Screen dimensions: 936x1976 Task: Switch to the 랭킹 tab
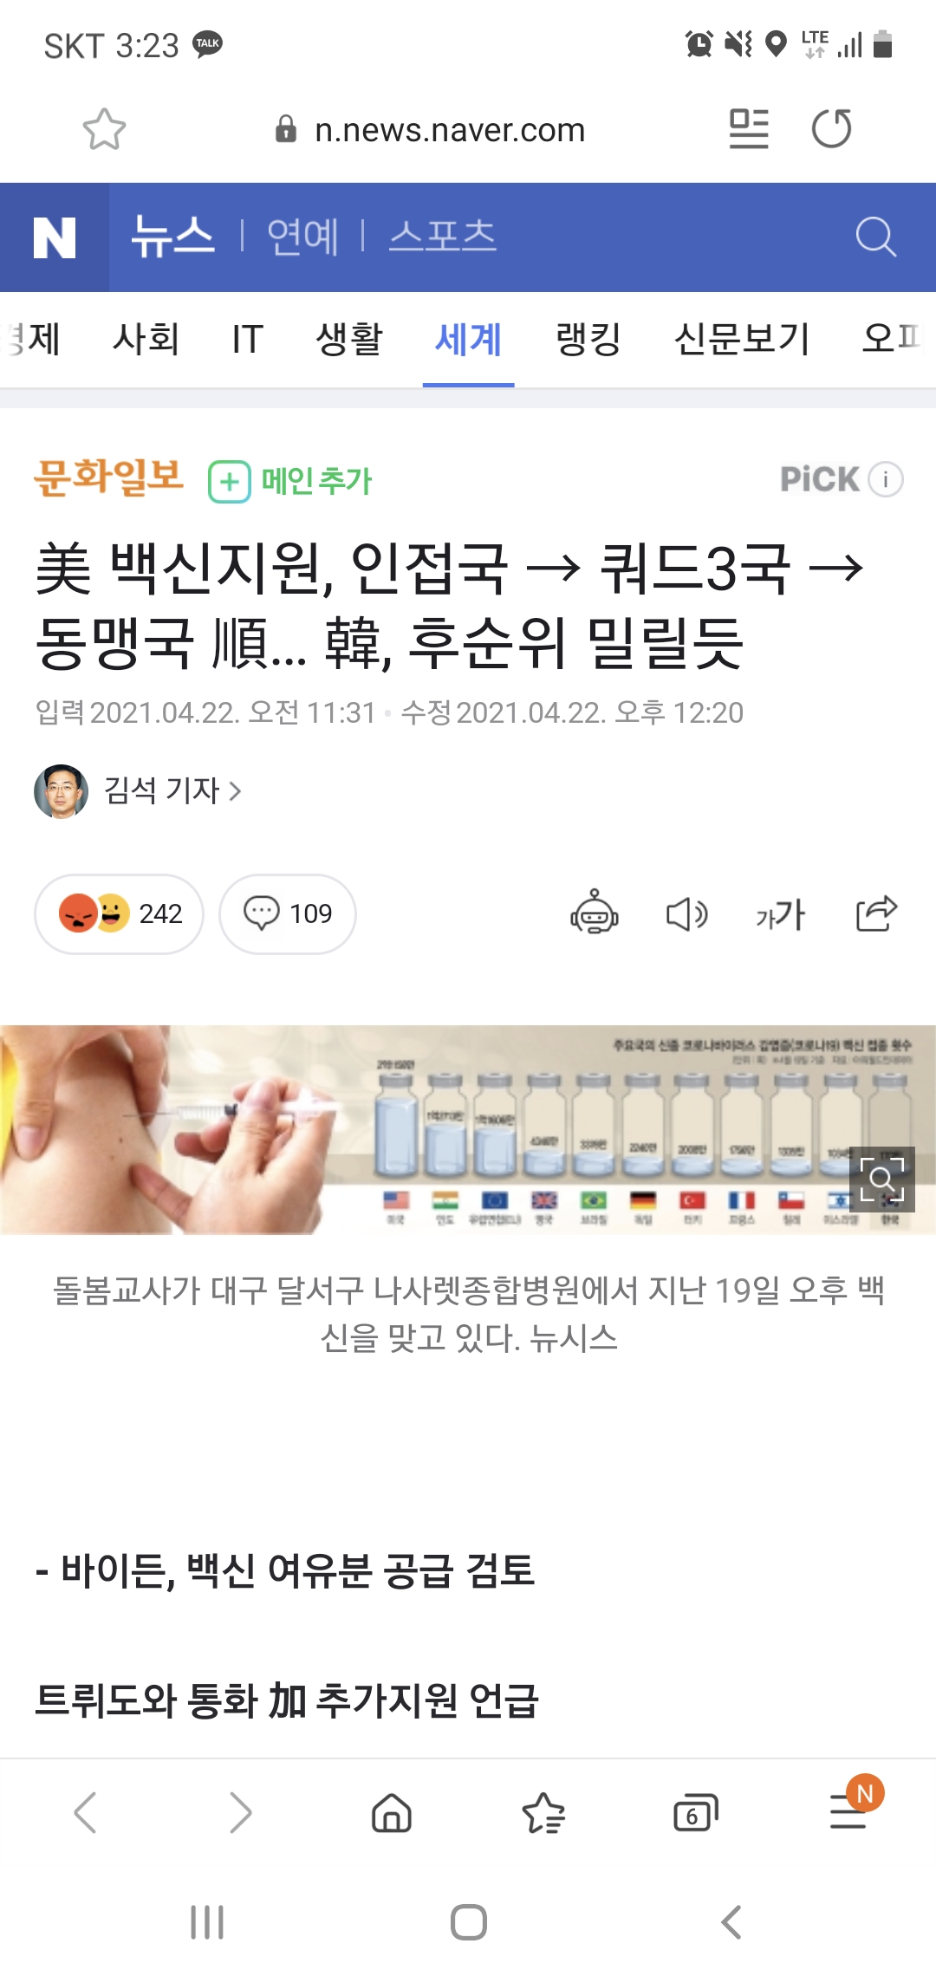tap(588, 339)
